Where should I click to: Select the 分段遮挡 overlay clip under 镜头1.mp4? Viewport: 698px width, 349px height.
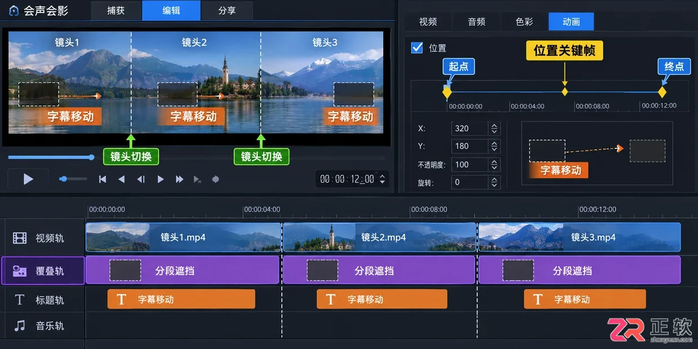183,271
